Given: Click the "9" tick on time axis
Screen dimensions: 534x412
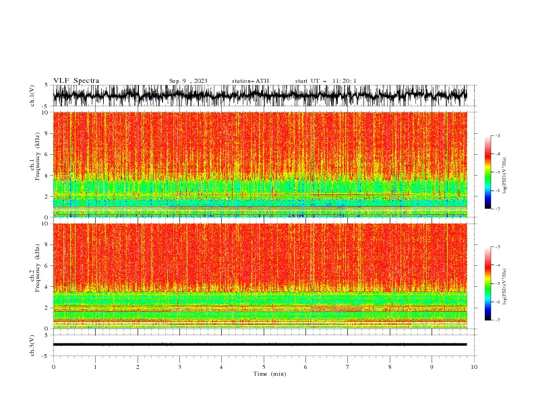Looking at the screenshot, I should click(x=432, y=367).
